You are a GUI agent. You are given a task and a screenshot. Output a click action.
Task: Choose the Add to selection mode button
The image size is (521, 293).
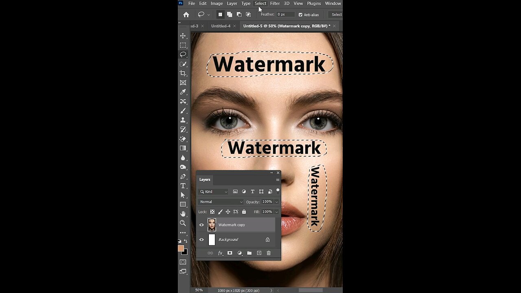pos(230,15)
